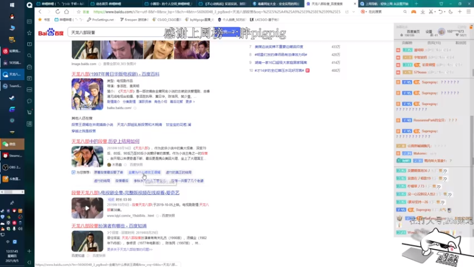Go to the browser home page

pos(66,12)
